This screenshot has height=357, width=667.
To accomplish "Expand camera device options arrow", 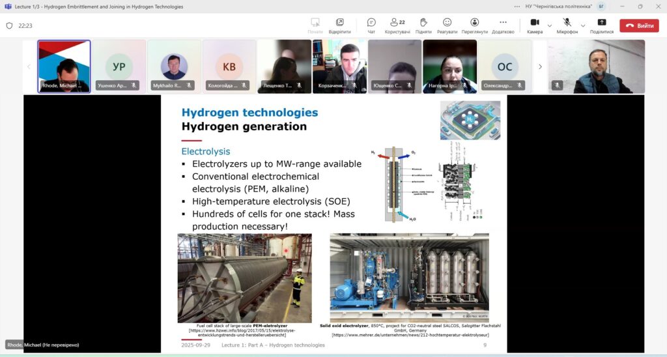I will [x=550, y=26].
